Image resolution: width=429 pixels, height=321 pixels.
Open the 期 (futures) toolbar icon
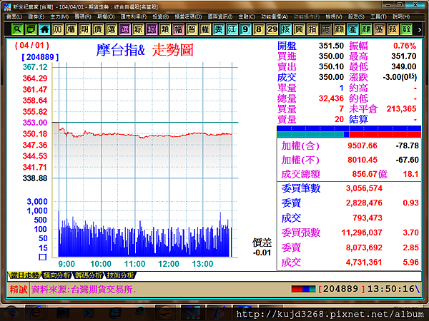coord(84,29)
